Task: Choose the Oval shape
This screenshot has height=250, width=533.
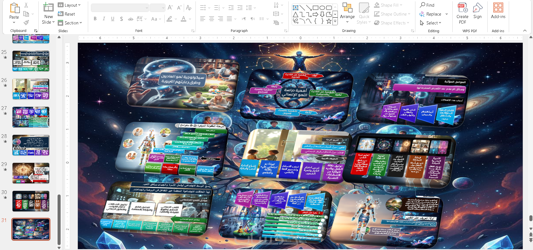Action: click(x=322, y=7)
